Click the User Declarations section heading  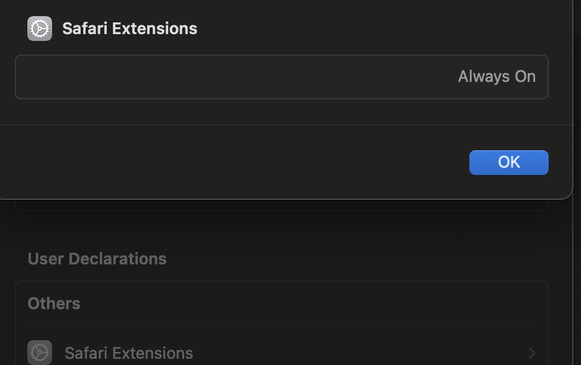point(97,259)
